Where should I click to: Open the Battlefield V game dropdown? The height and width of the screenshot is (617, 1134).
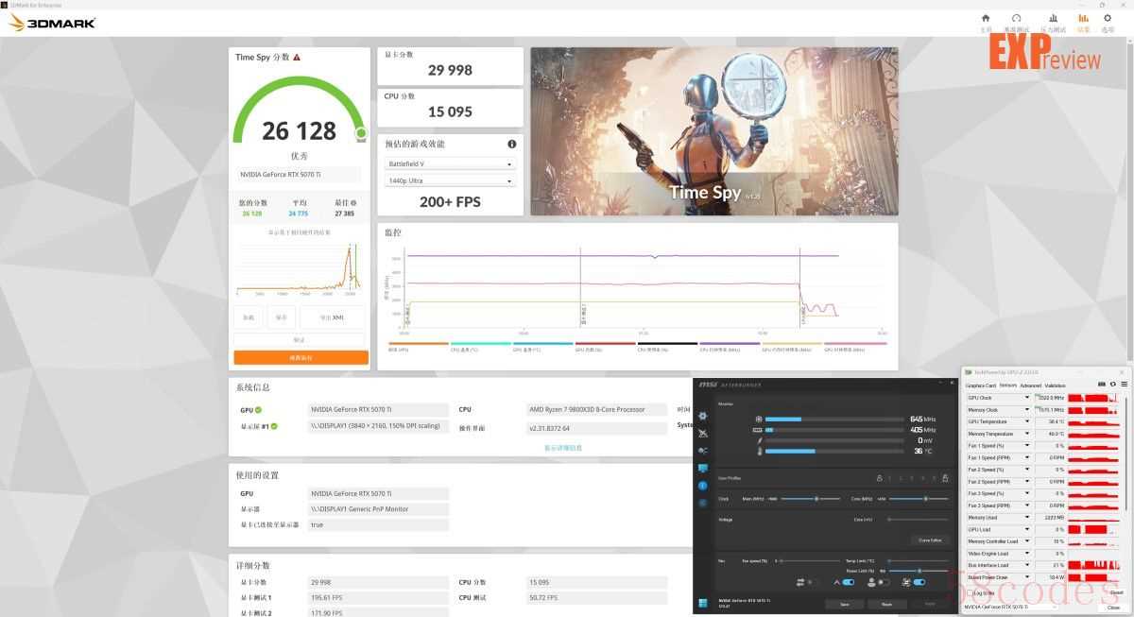[x=450, y=163]
